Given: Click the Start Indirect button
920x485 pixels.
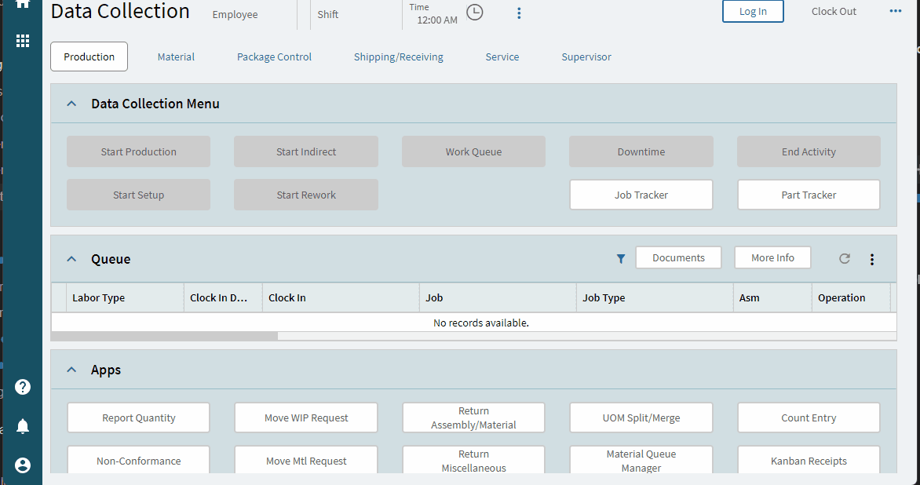Looking at the screenshot, I should pyautogui.click(x=306, y=152).
